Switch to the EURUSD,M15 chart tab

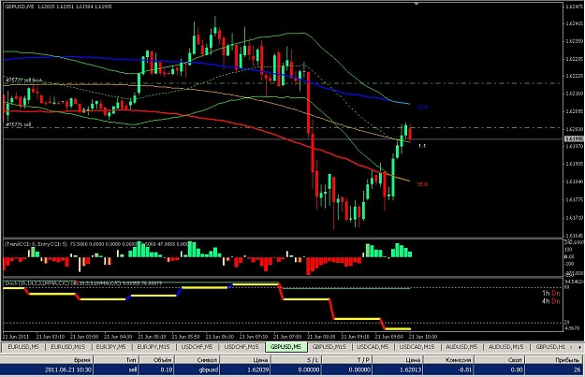(x=68, y=347)
